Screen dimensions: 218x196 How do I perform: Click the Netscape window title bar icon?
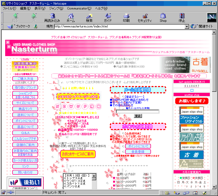(4, 3)
